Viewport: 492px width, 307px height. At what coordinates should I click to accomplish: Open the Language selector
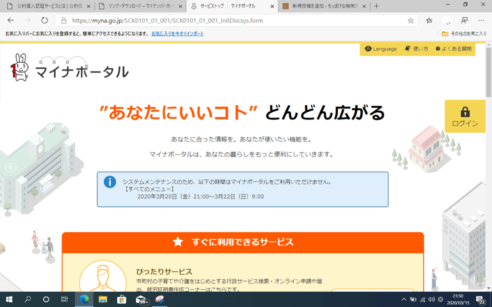[x=381, y=49]
